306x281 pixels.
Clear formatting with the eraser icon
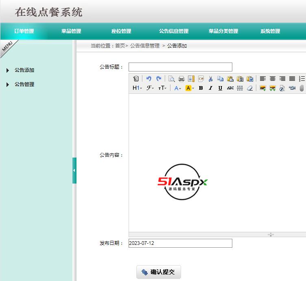[x=250, y=88]
